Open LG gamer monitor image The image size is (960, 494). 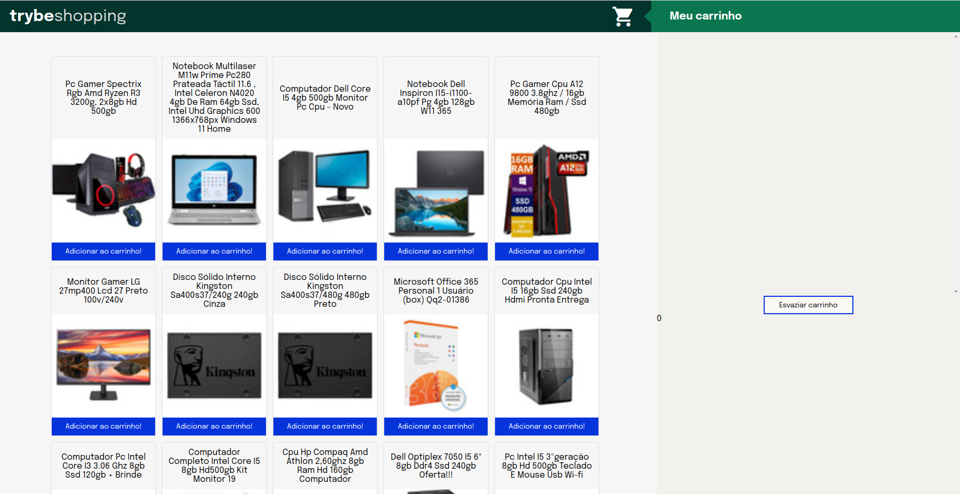(x=103, y=365)
